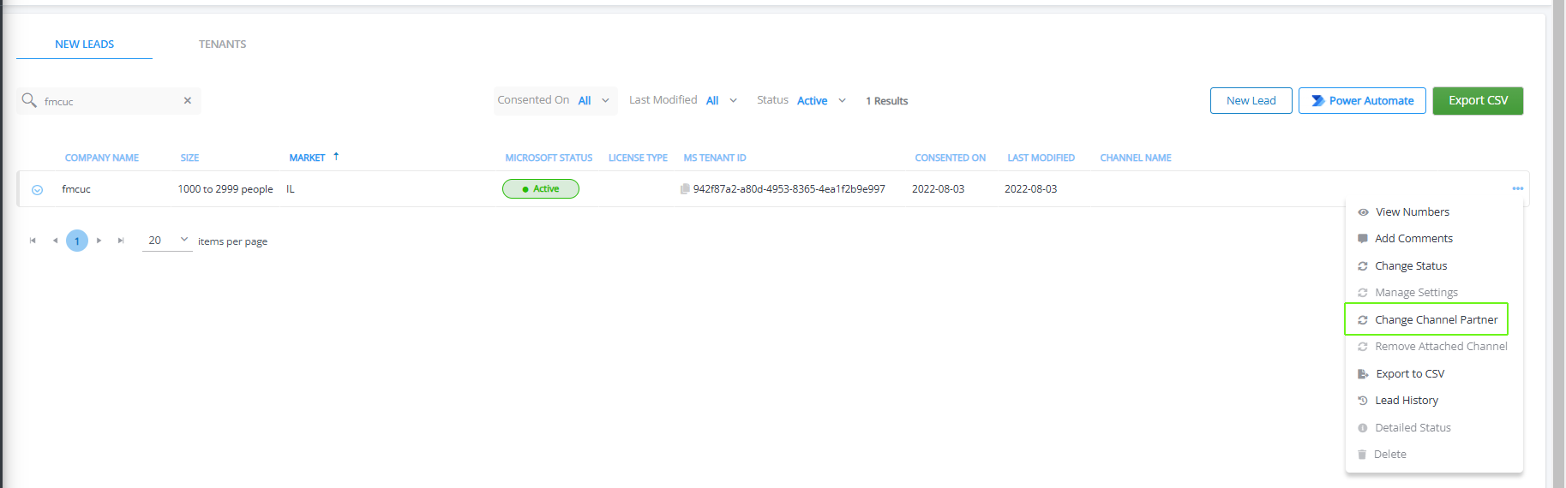Toggle Market column sort arrow
1566x488 pixels.
pos(336,157)
